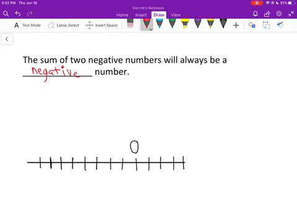This screenshot has height=223, width=297.
Task: Open the search magnifier icon
Action: pyautogui.click(x=6, y=14)
